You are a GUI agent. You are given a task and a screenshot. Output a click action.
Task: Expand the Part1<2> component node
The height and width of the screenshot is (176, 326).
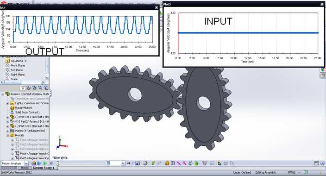(8, 126)
